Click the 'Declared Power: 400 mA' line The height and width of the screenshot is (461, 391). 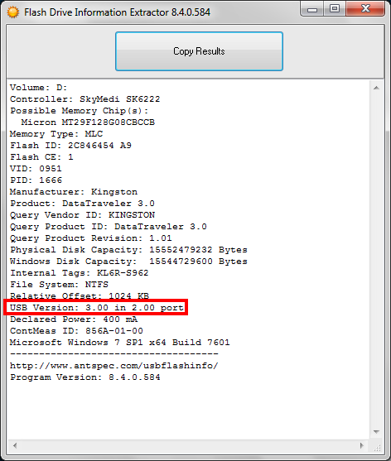pos(74,319)
